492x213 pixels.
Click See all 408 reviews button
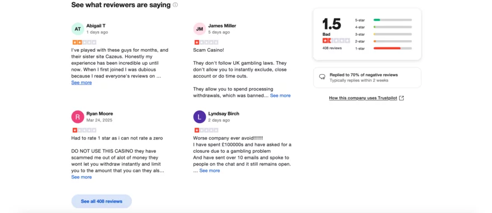coord(101,201)
